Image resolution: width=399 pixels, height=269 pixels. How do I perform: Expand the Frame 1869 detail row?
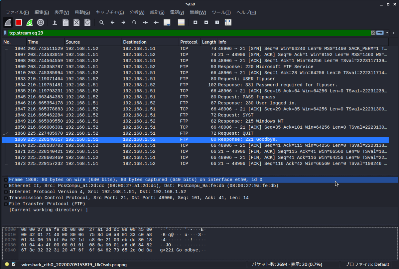(x=6, y=180)
